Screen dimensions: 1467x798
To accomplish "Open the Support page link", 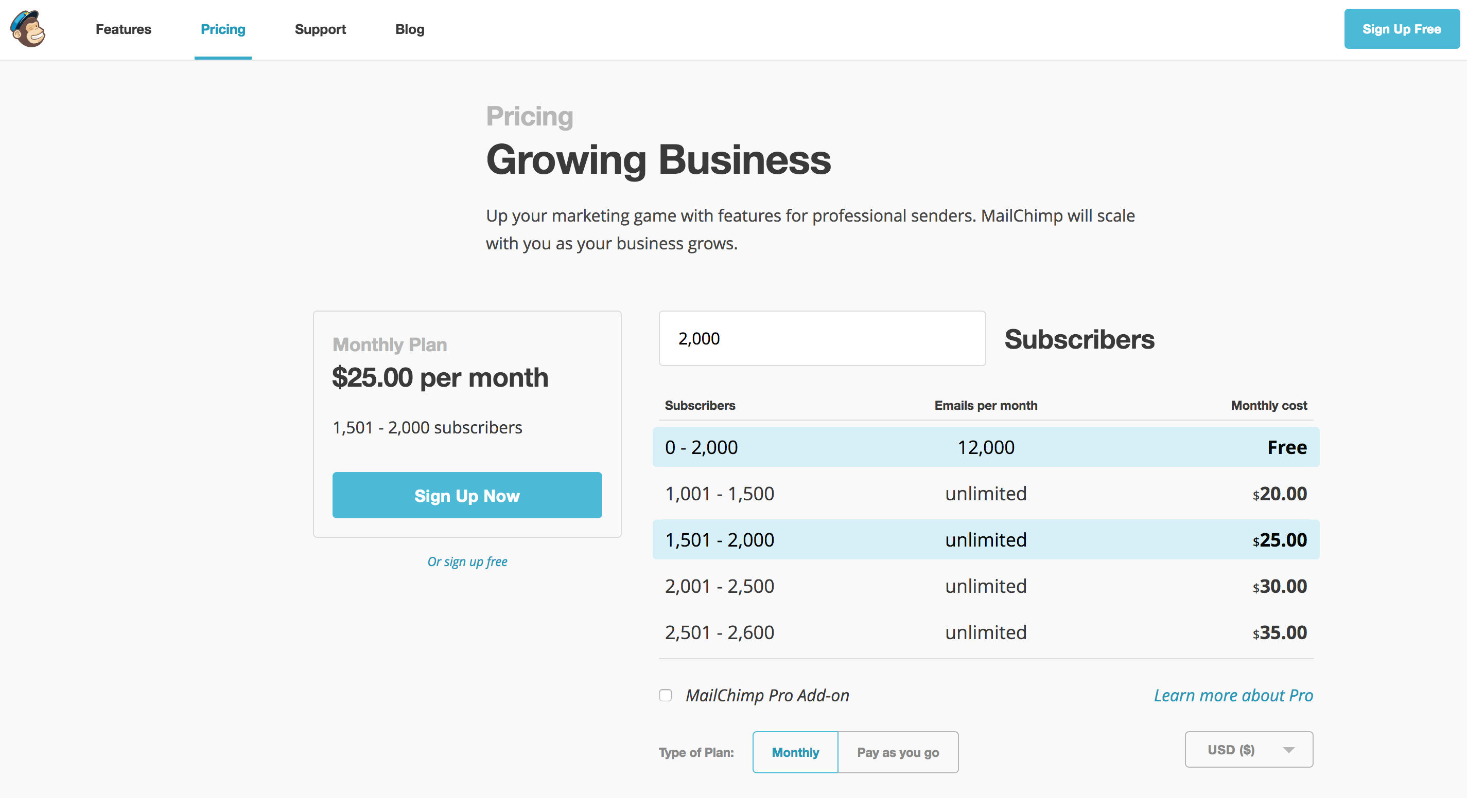I will [320, 29].
